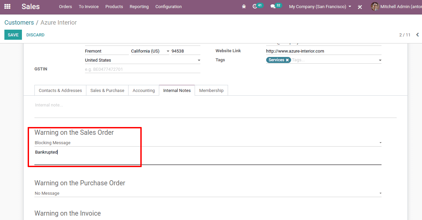Select the Internal Notes tab
Image resolution: width=422 pixels, height=220 pixels.
tap(177, 90)
